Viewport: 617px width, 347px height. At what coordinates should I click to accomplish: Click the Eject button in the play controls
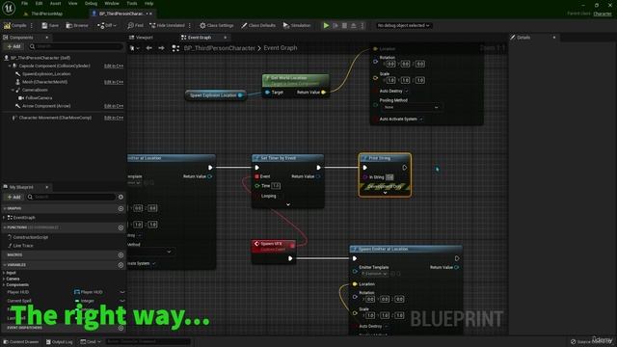pyautogui.click(x=354, y=26)
